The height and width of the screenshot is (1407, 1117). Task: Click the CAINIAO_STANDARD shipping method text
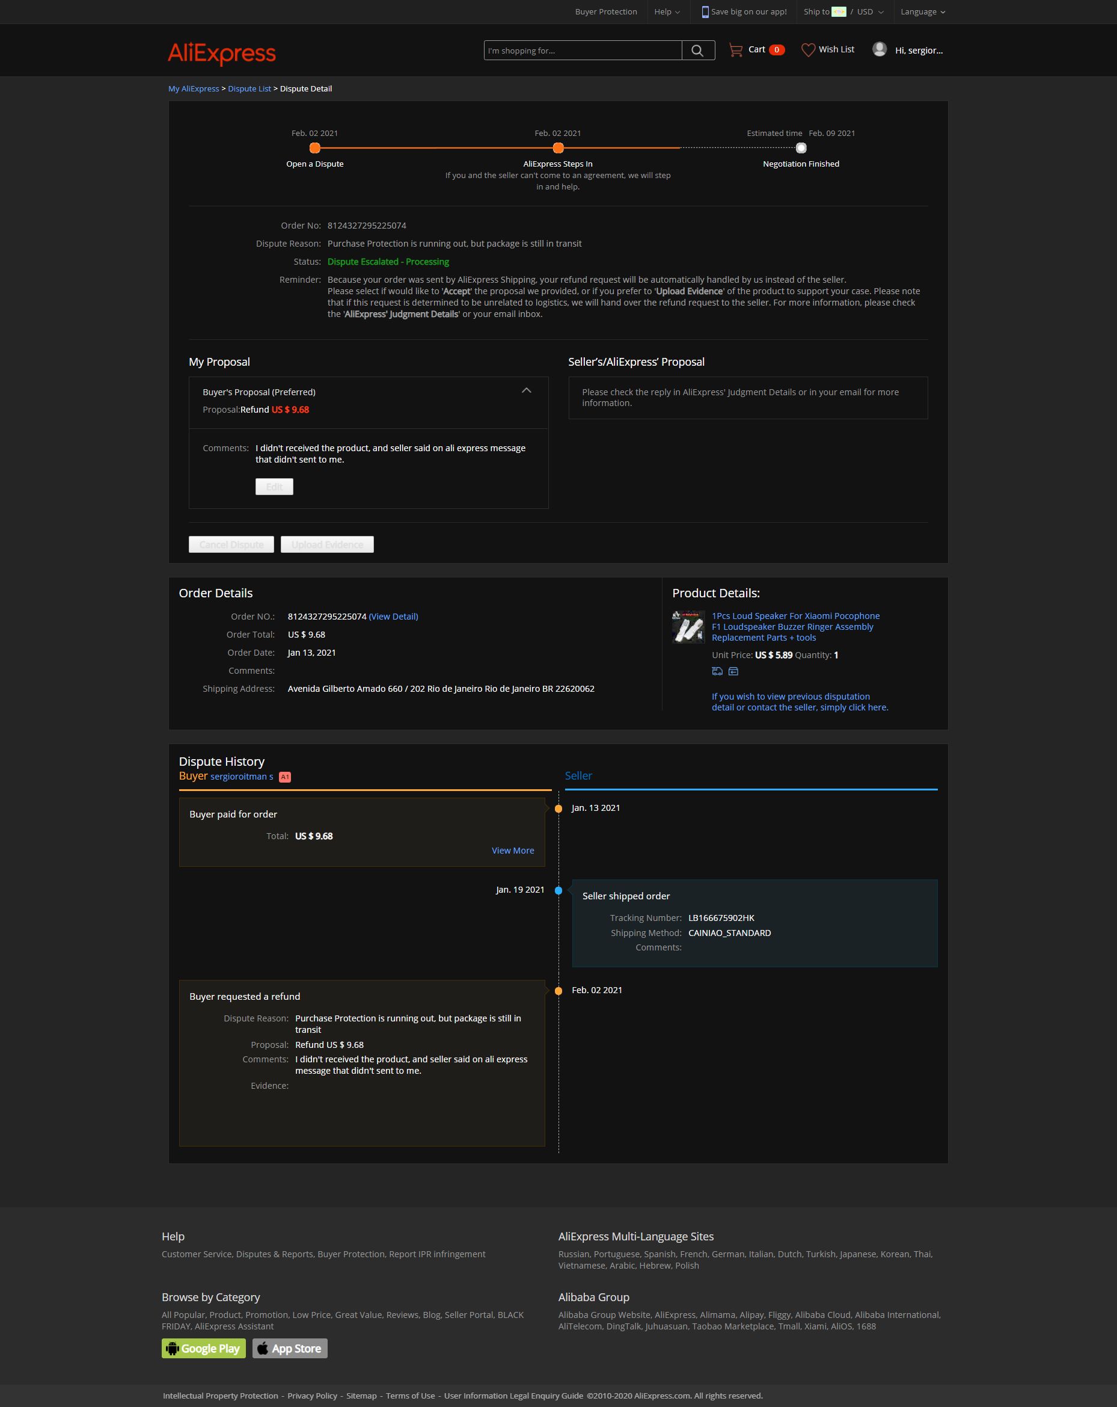coord(730,933)
